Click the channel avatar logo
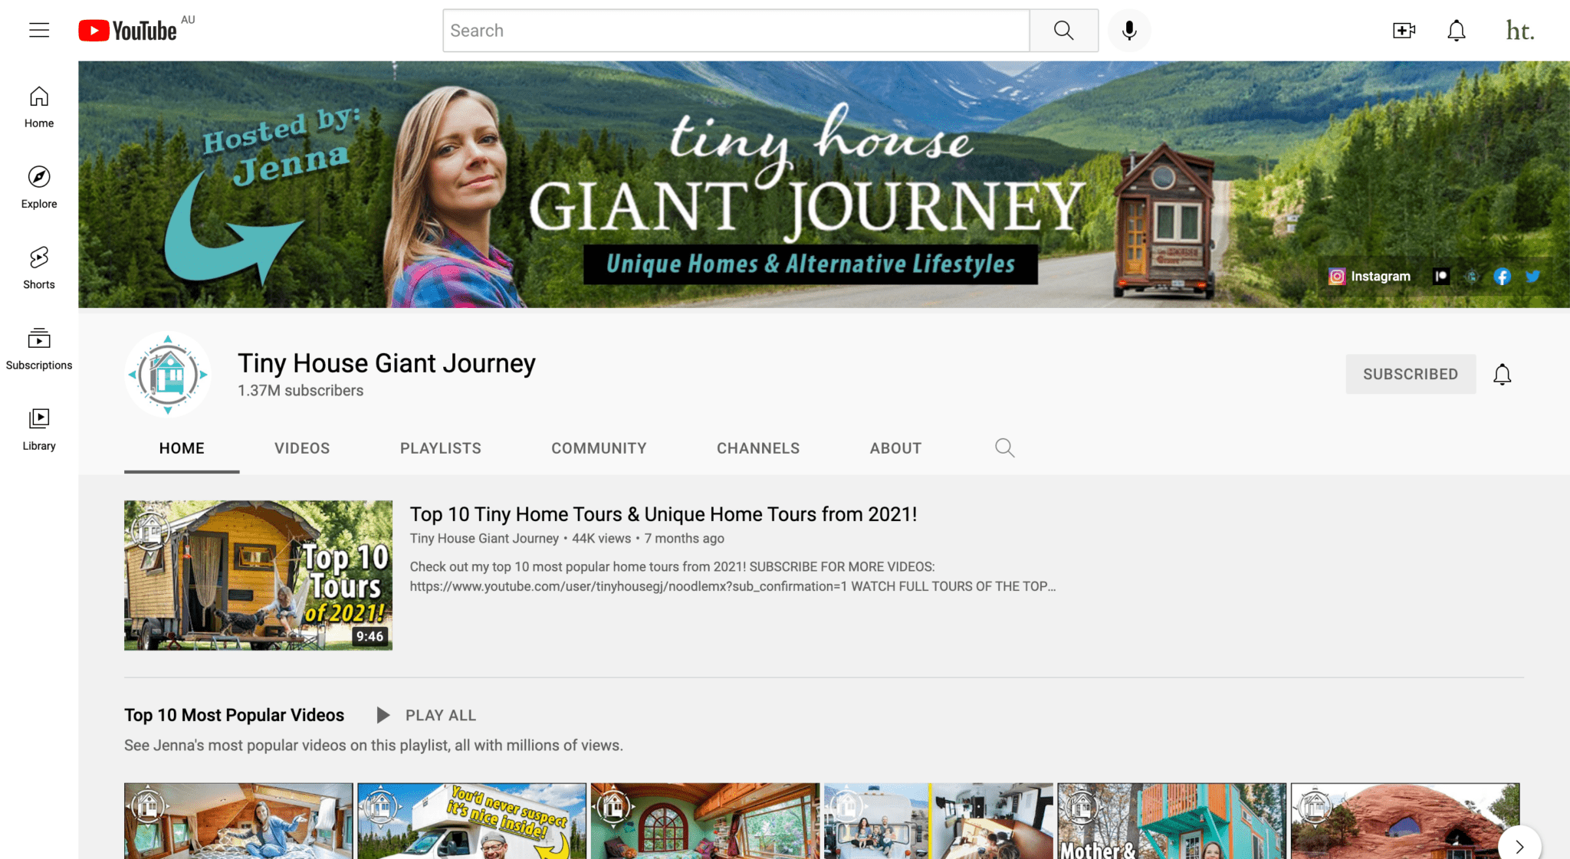 [168, 374]
